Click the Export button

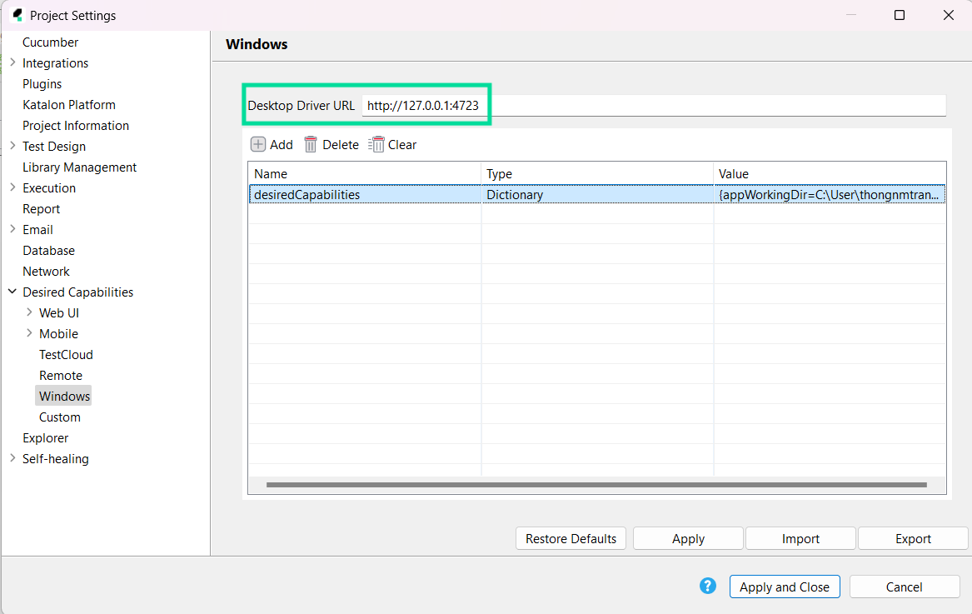click(x=912, y=538)
